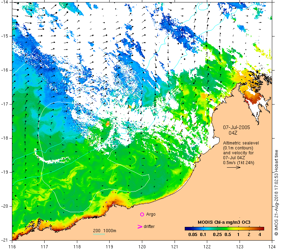Click the dark blue end of the chlorophyll colorbar
Screen dimensions: 281x249
click(x=187, y=229)
